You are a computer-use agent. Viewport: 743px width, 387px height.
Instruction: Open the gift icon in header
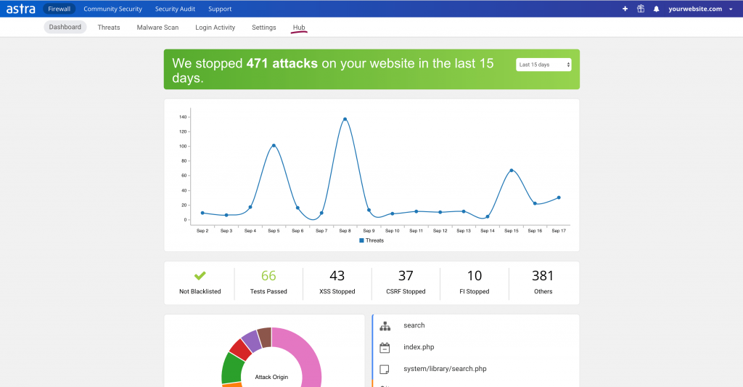[641, 9]
